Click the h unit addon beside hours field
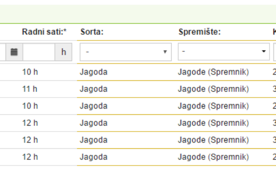The width and height of the screenshot is (276, 172). [x=63, y=52]
